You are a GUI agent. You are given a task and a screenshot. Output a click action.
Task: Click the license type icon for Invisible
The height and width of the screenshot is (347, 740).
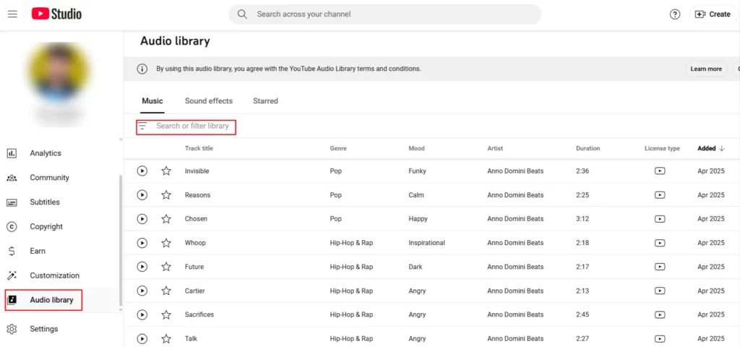pos(661,171)
